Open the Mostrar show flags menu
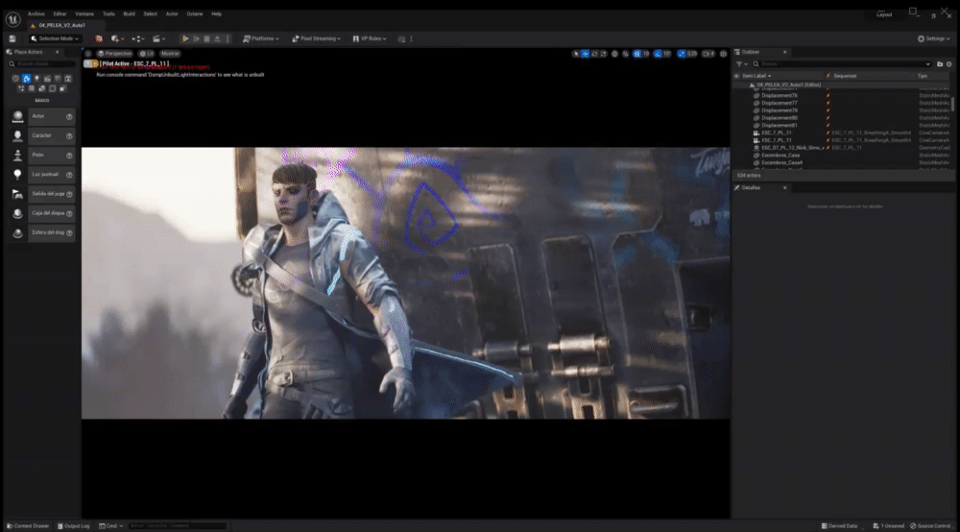Screen dimensions: 960x532 [170, 53]
